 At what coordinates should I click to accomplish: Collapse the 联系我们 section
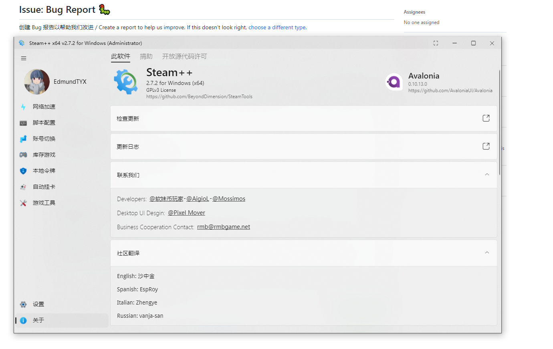[x=487, y=174]
